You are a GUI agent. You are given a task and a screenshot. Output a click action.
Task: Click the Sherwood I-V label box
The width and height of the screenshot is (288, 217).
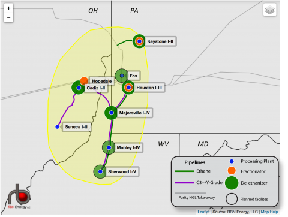122,171
